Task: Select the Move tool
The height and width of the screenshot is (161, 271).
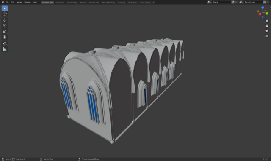Action: pyautogui.click(x=5, y=20)
